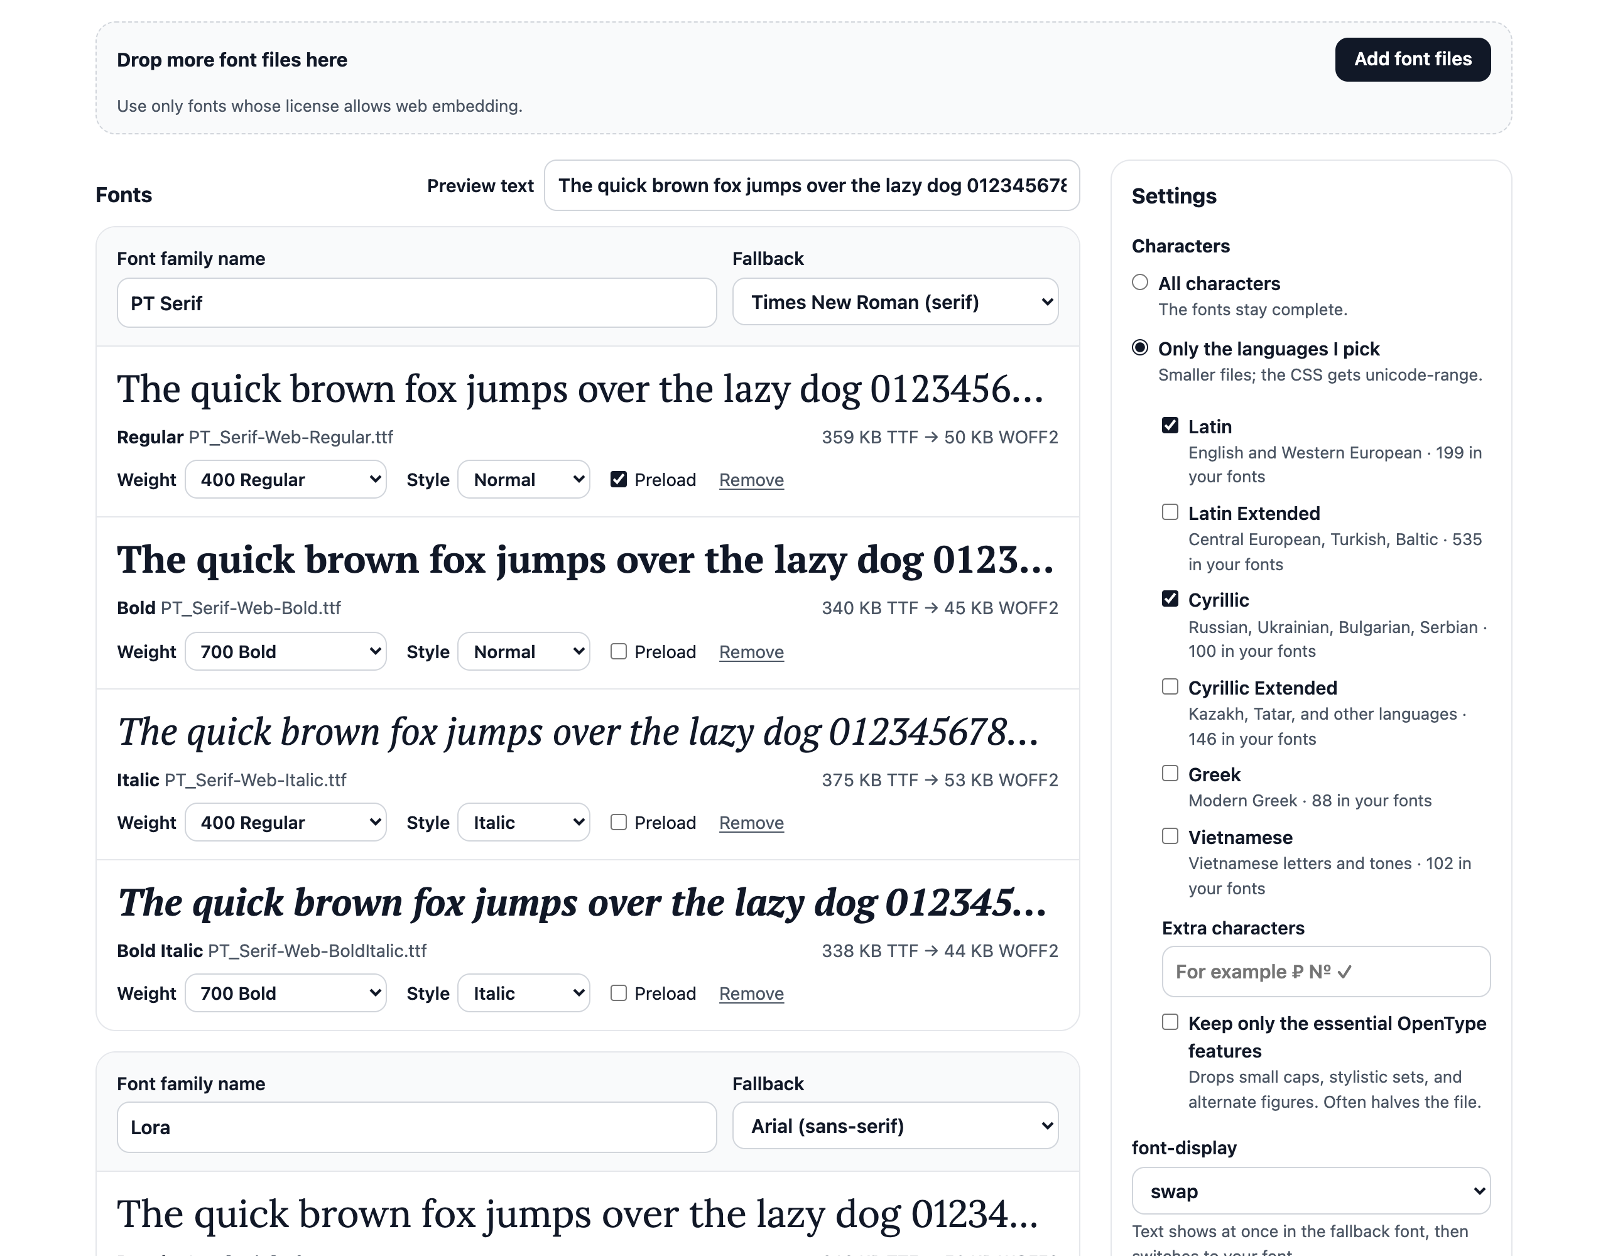Open the Style dropdown for PT_Serif-Web-BoldItalic.ttf

coord(523,993)
